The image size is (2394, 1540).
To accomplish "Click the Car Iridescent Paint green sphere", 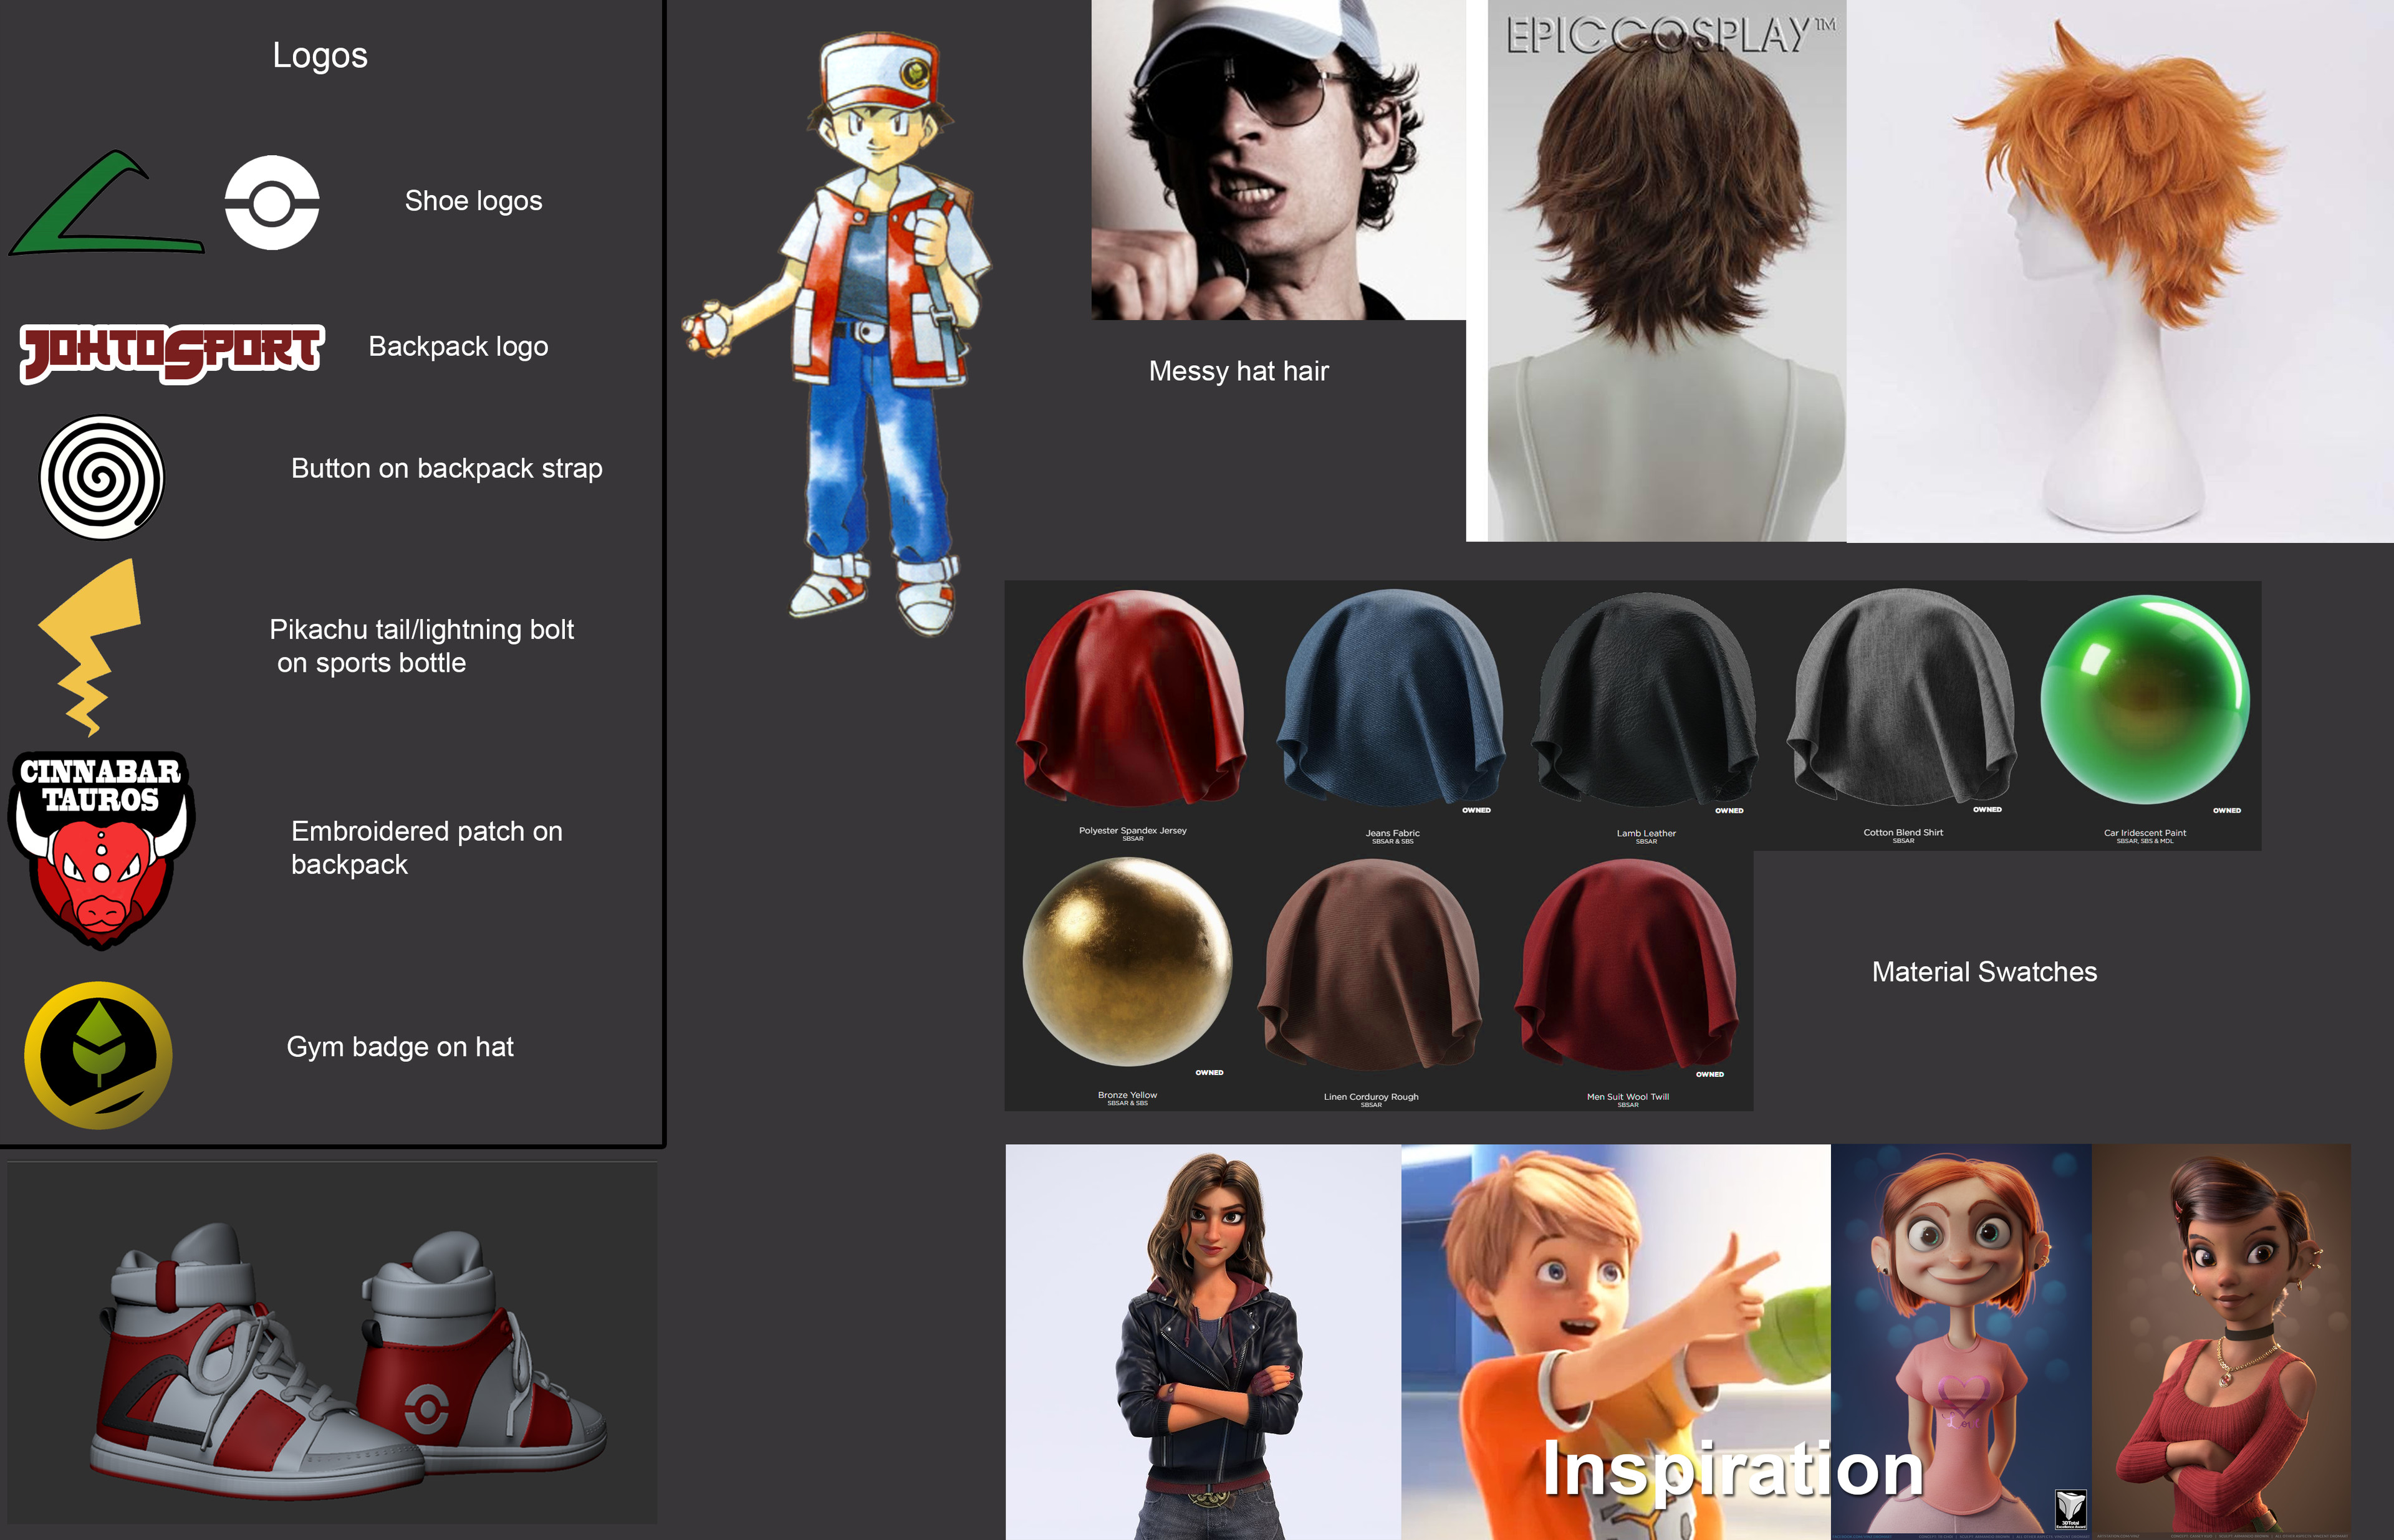I will coord(2144,700).
